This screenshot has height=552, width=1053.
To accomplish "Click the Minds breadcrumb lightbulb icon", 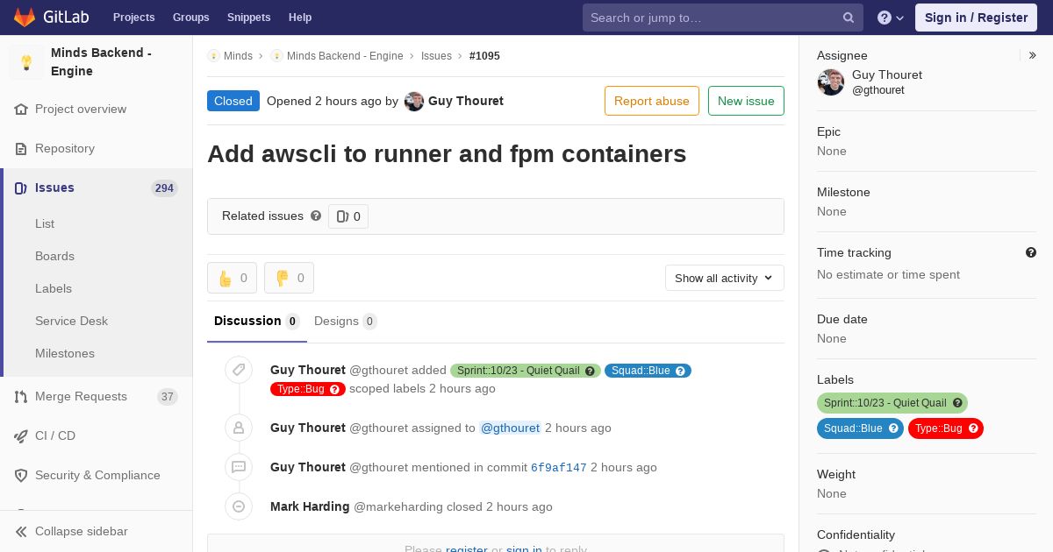I will 213,56.
